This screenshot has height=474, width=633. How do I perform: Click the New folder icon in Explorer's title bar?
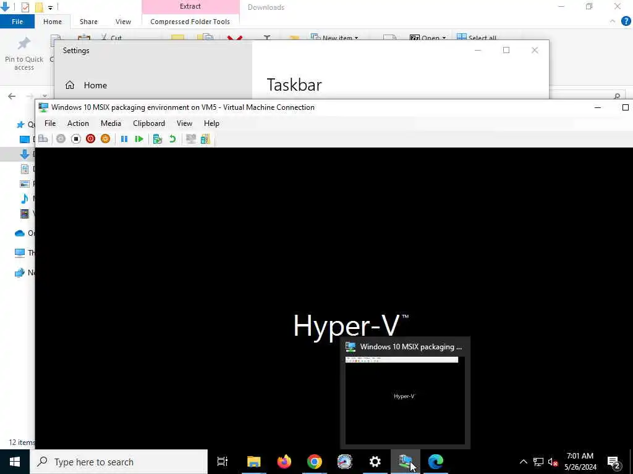[x=39, y=7]
